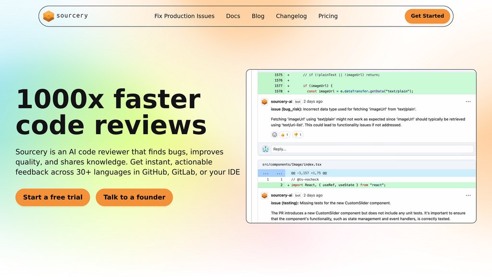Open the Pricing nav link
This screenshot has height=277, width=492.
[328, 16]
